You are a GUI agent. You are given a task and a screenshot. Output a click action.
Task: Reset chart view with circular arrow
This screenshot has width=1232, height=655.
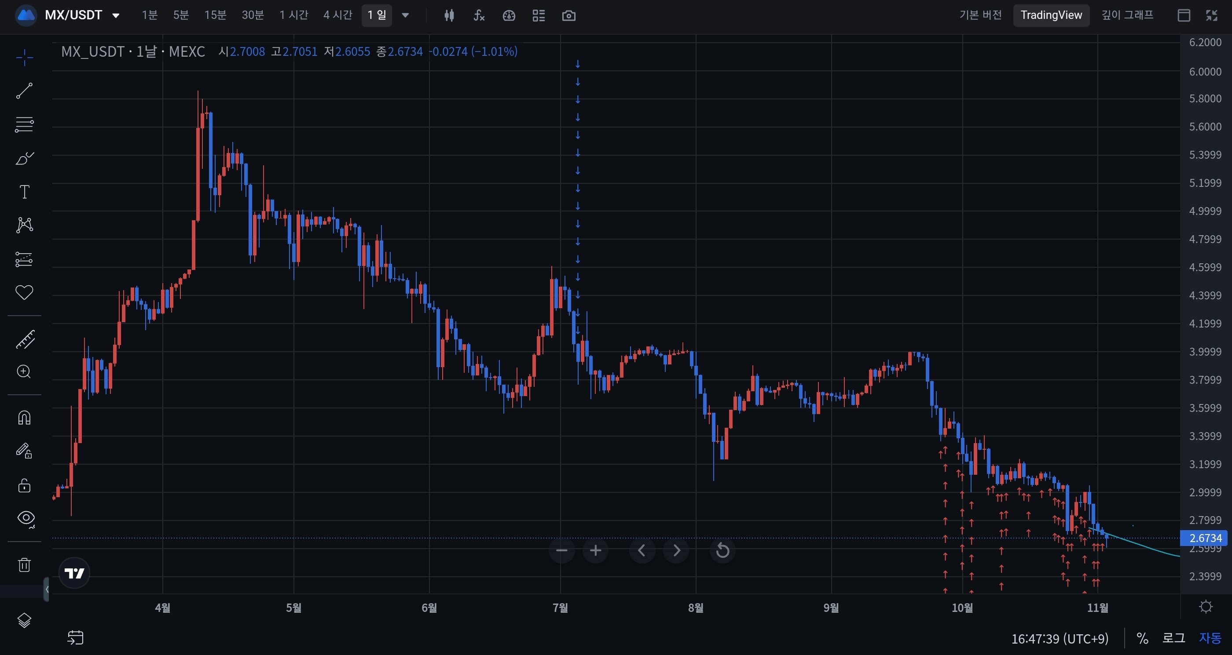722,551
